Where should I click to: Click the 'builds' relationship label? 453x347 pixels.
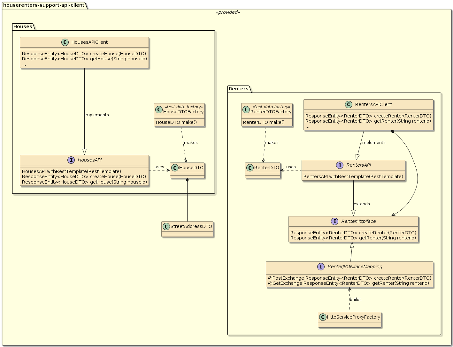(356, 300)
